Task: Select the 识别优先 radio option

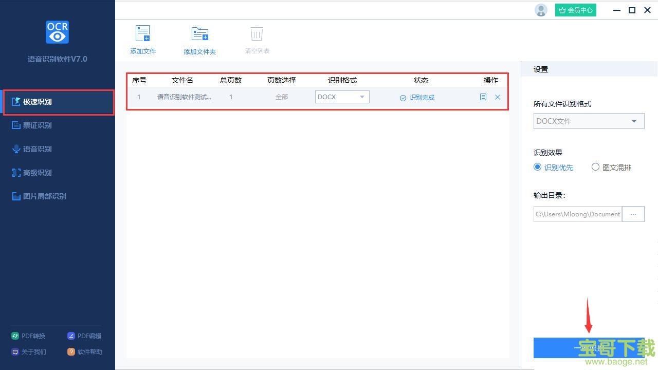Action: click(x=538, y=167)
